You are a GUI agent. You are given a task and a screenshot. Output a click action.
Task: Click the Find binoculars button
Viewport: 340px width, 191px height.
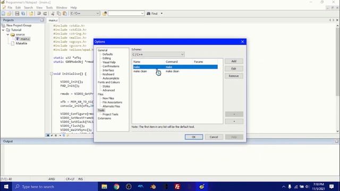[152, 13]
